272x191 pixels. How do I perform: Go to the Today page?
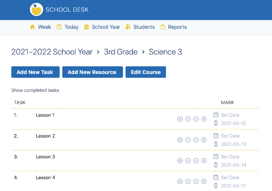click(x=72, y=27)
